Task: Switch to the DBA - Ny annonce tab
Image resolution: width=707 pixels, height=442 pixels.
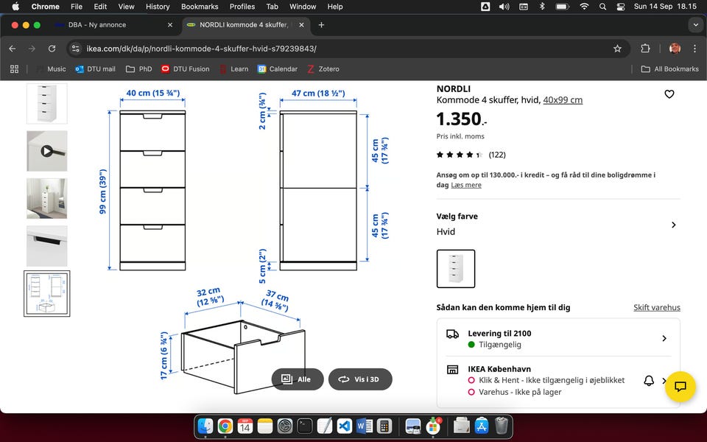Action: (110, 24)
